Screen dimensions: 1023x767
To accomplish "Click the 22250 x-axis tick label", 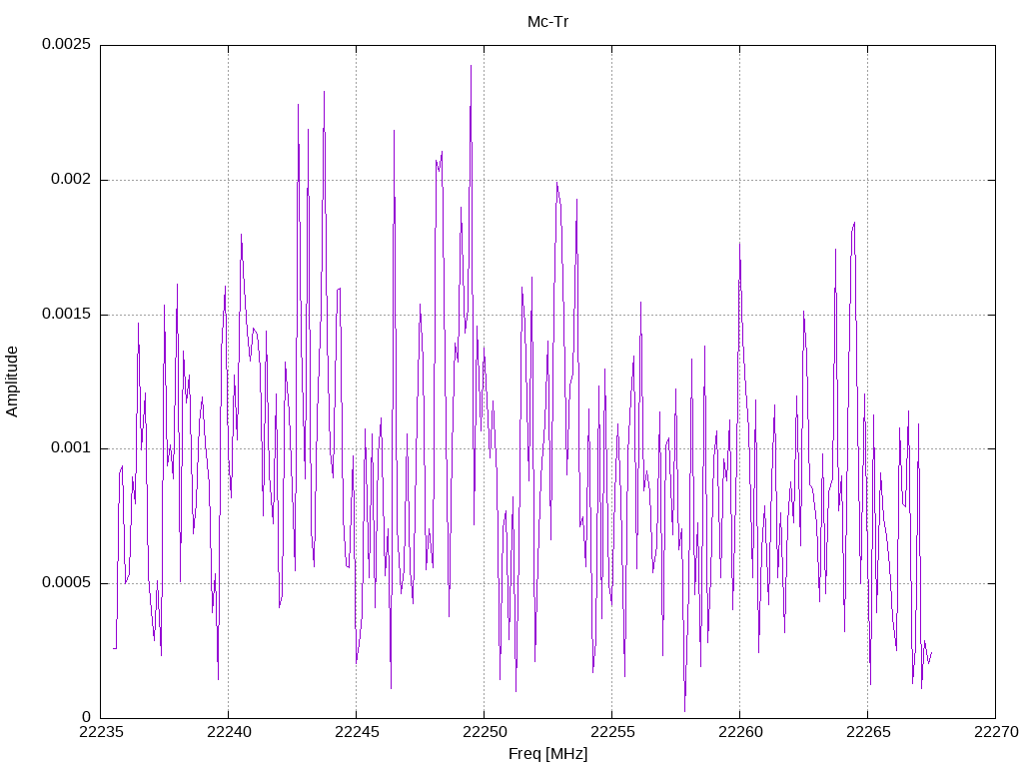I will (485, 732).
